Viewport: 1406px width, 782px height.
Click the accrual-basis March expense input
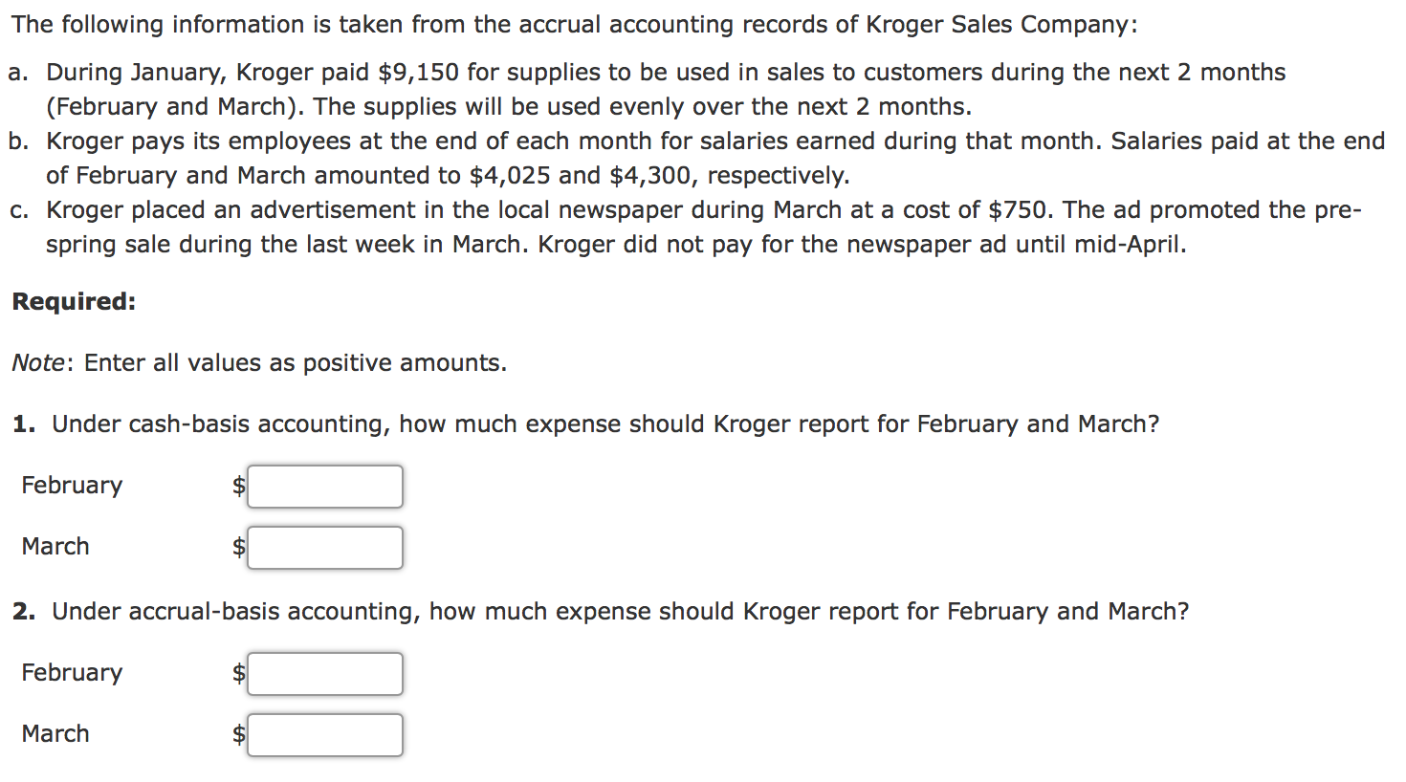325,735
